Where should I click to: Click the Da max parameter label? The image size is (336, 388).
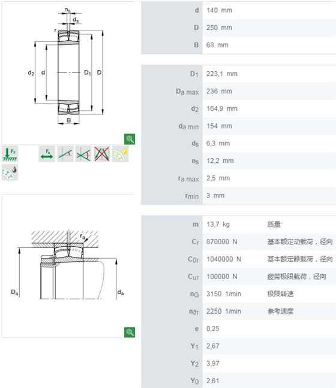point(187,92)
